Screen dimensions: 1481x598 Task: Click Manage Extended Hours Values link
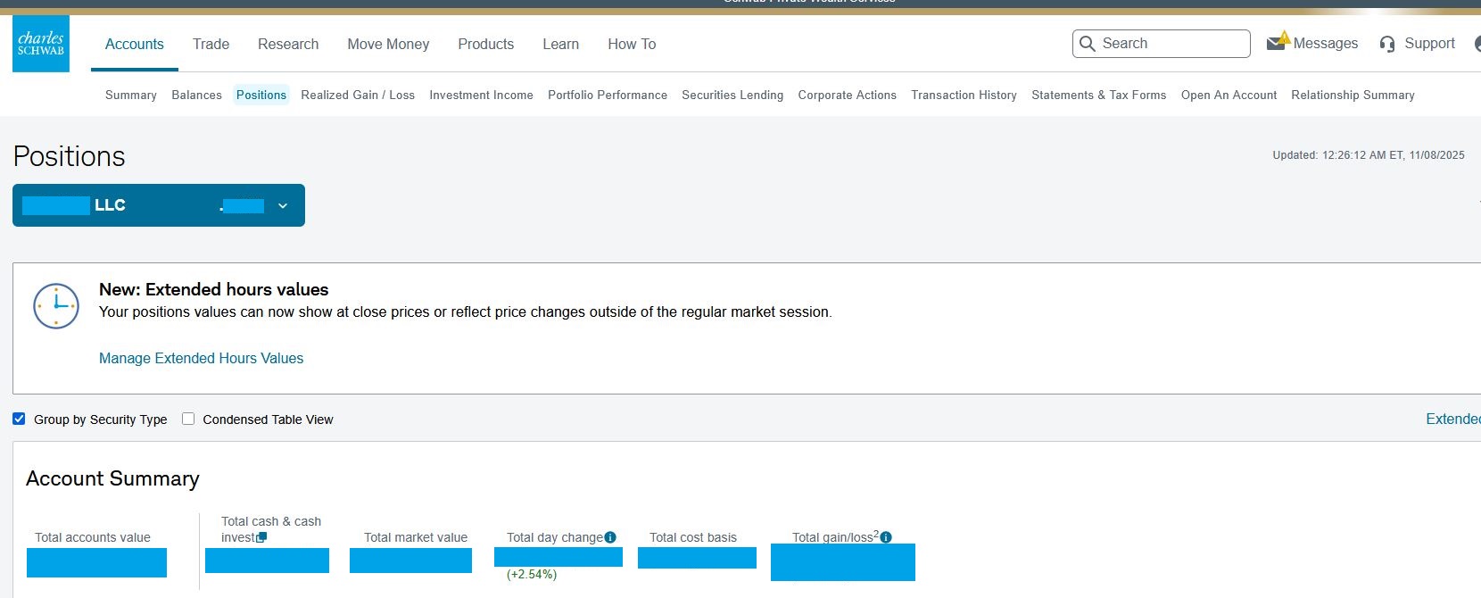(202, 358)
